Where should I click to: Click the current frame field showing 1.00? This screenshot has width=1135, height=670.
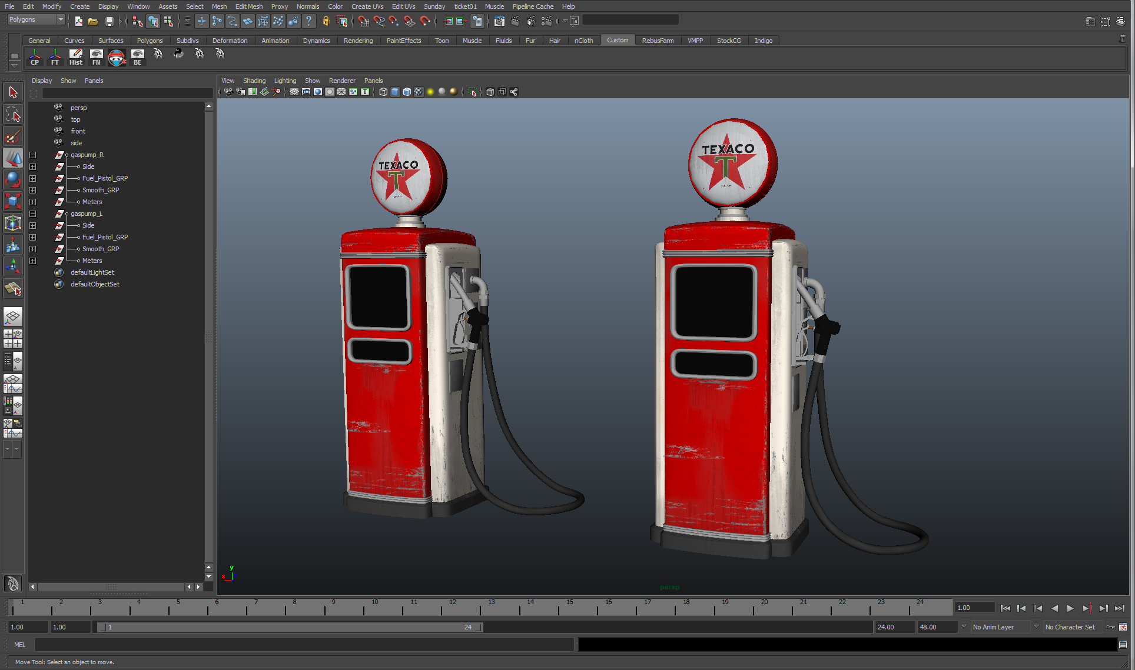(974, 608)
